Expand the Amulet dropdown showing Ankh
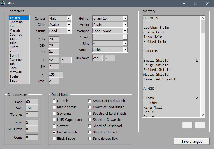 click(125, 50)
